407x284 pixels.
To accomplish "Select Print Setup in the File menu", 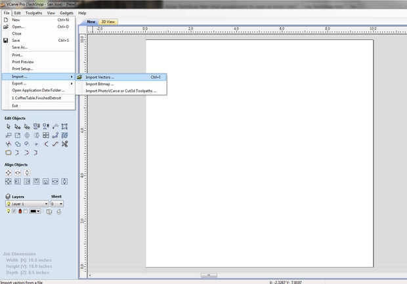I will (39, 69).
